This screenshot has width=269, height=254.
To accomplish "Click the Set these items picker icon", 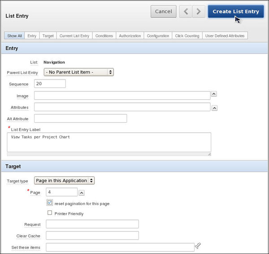I will (x=198, y=246).
